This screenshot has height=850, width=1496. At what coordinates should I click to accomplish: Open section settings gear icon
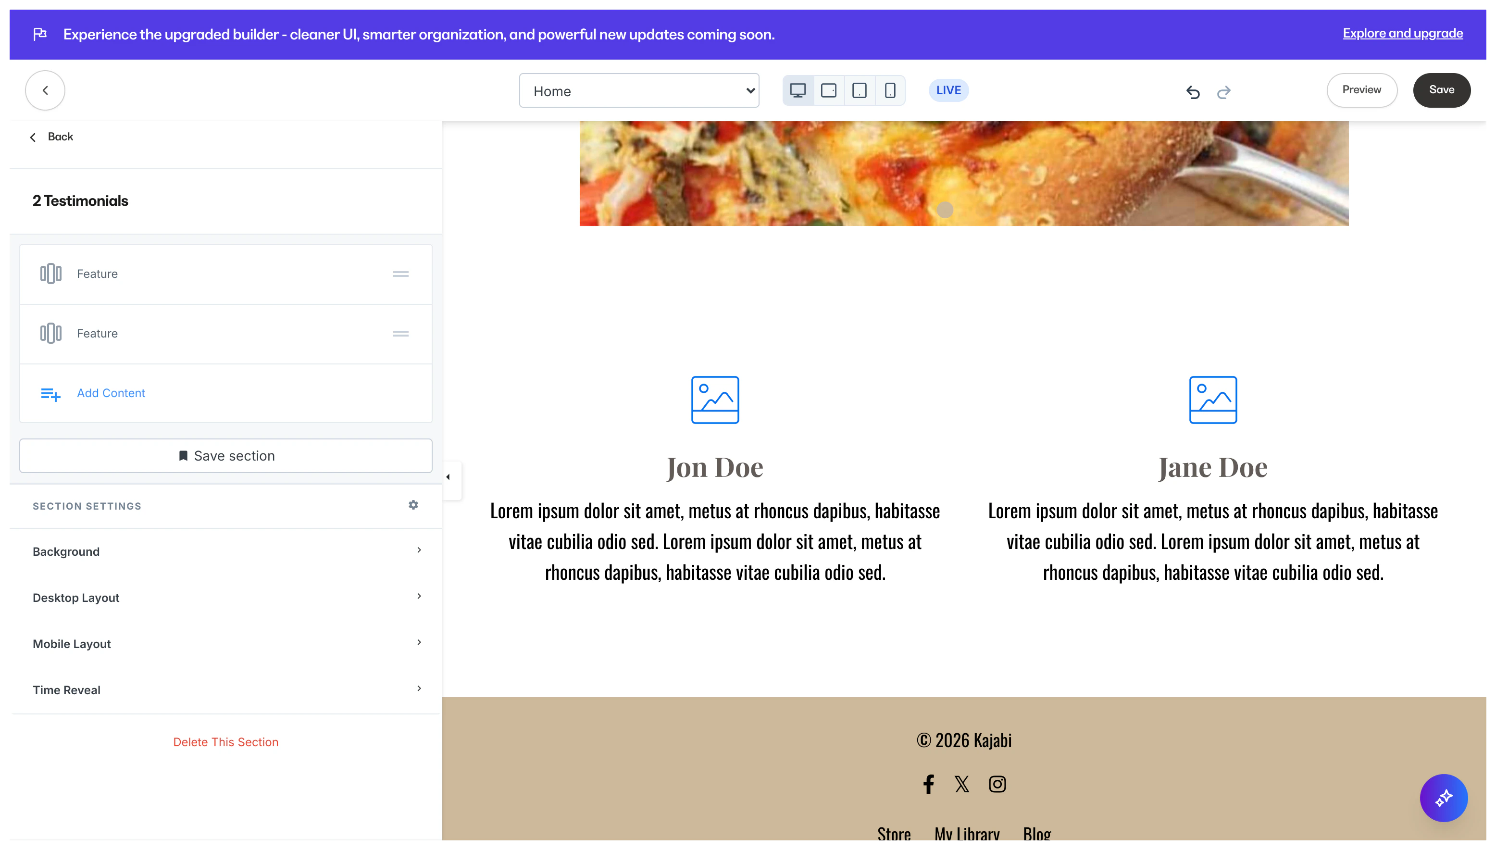(413, 505)
